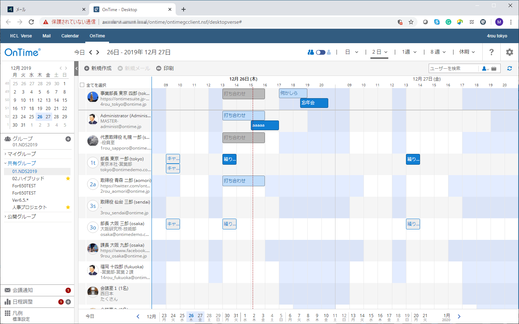519x324 pixels.
Task: Toggle the group/person display switch
Action: [320, 52]
